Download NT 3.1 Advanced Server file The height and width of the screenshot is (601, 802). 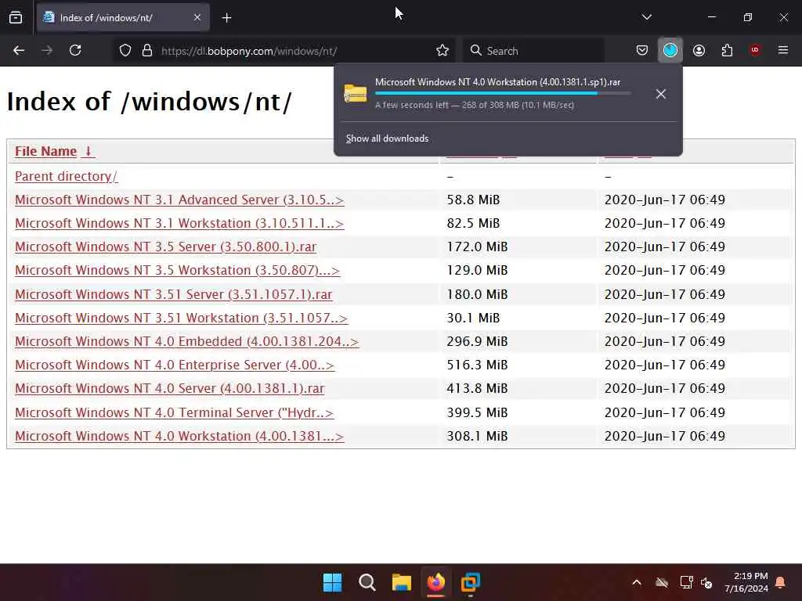click(179, 200)
